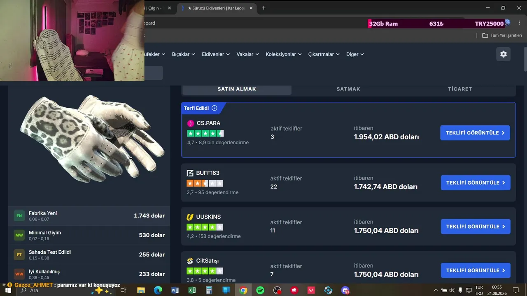Open the Tüm Yer İşaretleri bookmarks folder

tap(502, 35)
